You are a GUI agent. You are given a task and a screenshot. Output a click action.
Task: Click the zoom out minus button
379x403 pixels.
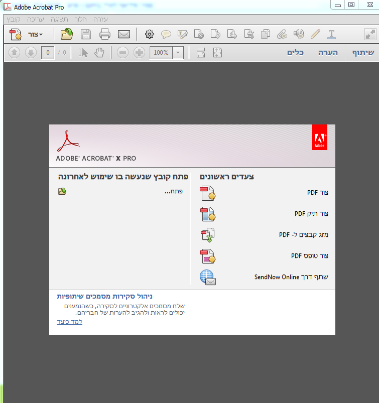(x=122, y=53)
